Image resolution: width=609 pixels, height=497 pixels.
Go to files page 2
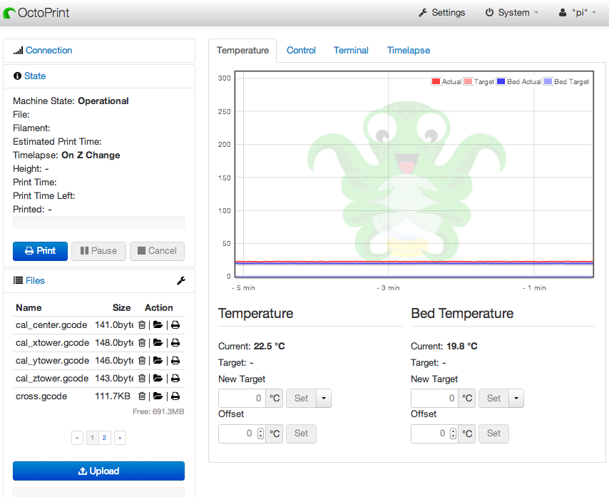[105, 438]
